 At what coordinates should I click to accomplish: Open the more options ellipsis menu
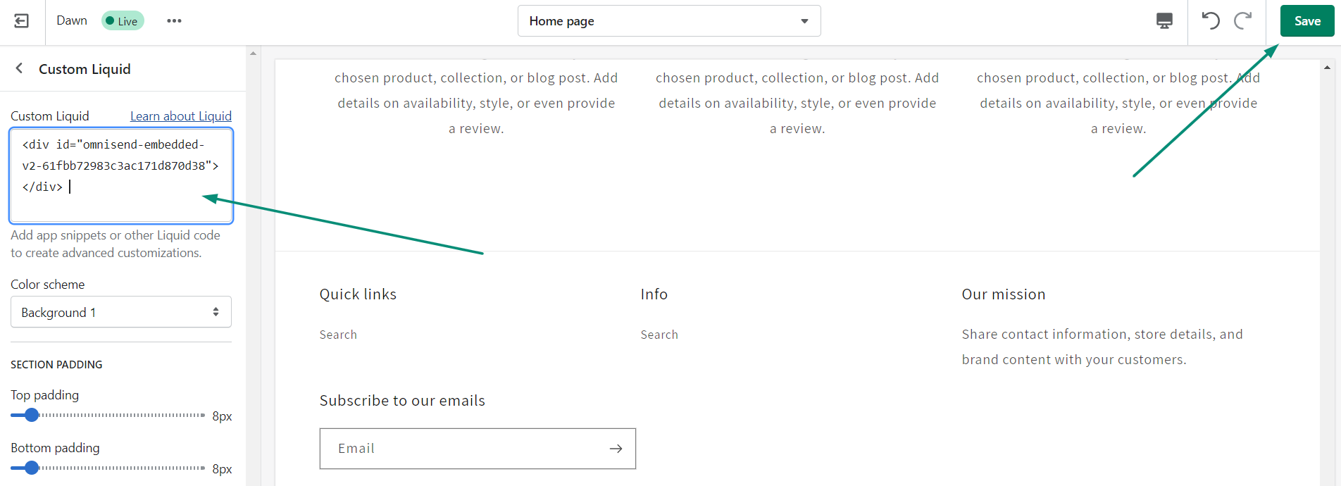click(173, 20)
